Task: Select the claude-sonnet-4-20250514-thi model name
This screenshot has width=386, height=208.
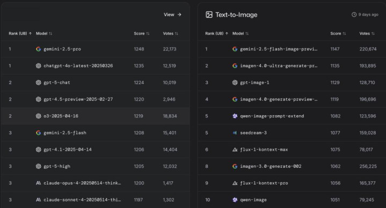Action: pos(82,199)
